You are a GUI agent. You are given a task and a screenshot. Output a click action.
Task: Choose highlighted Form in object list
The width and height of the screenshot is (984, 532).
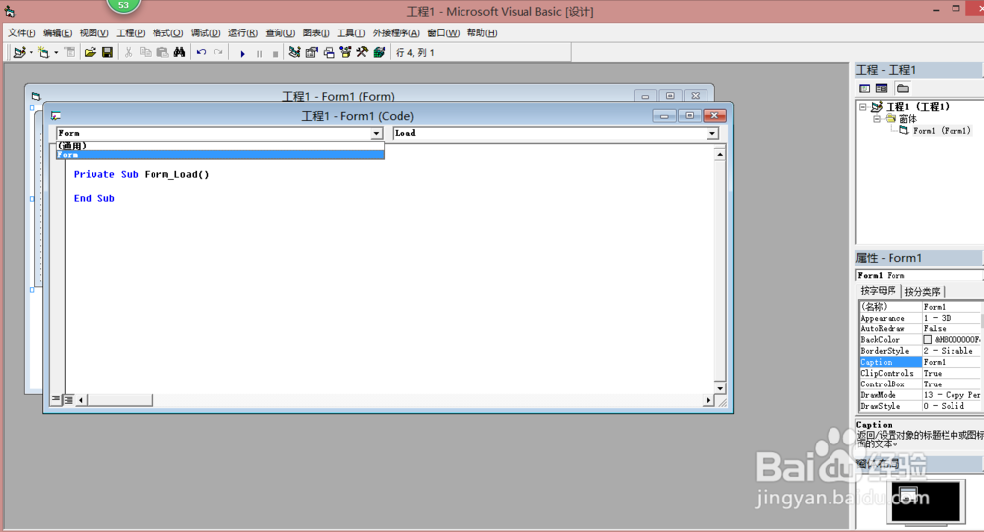pos(220,155)
